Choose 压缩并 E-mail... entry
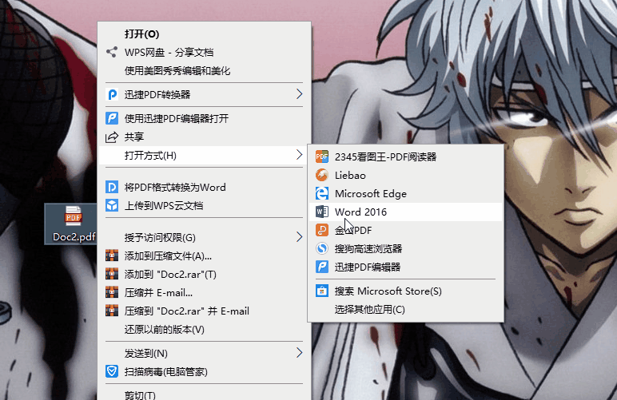The width and height of the screenshot is (617, 400). point(204,293)
